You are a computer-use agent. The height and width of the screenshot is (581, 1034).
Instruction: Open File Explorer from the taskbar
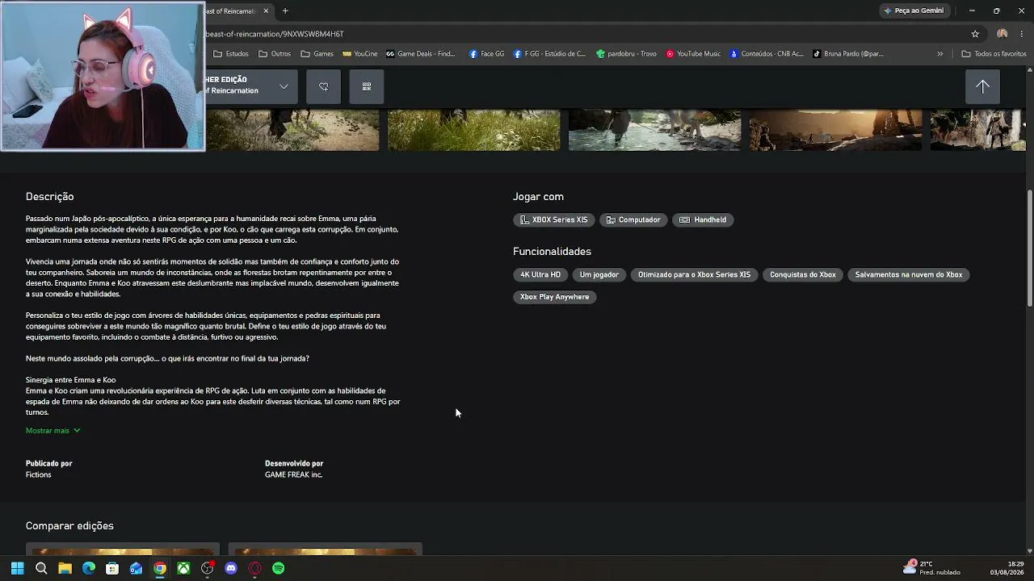point(65,568)
